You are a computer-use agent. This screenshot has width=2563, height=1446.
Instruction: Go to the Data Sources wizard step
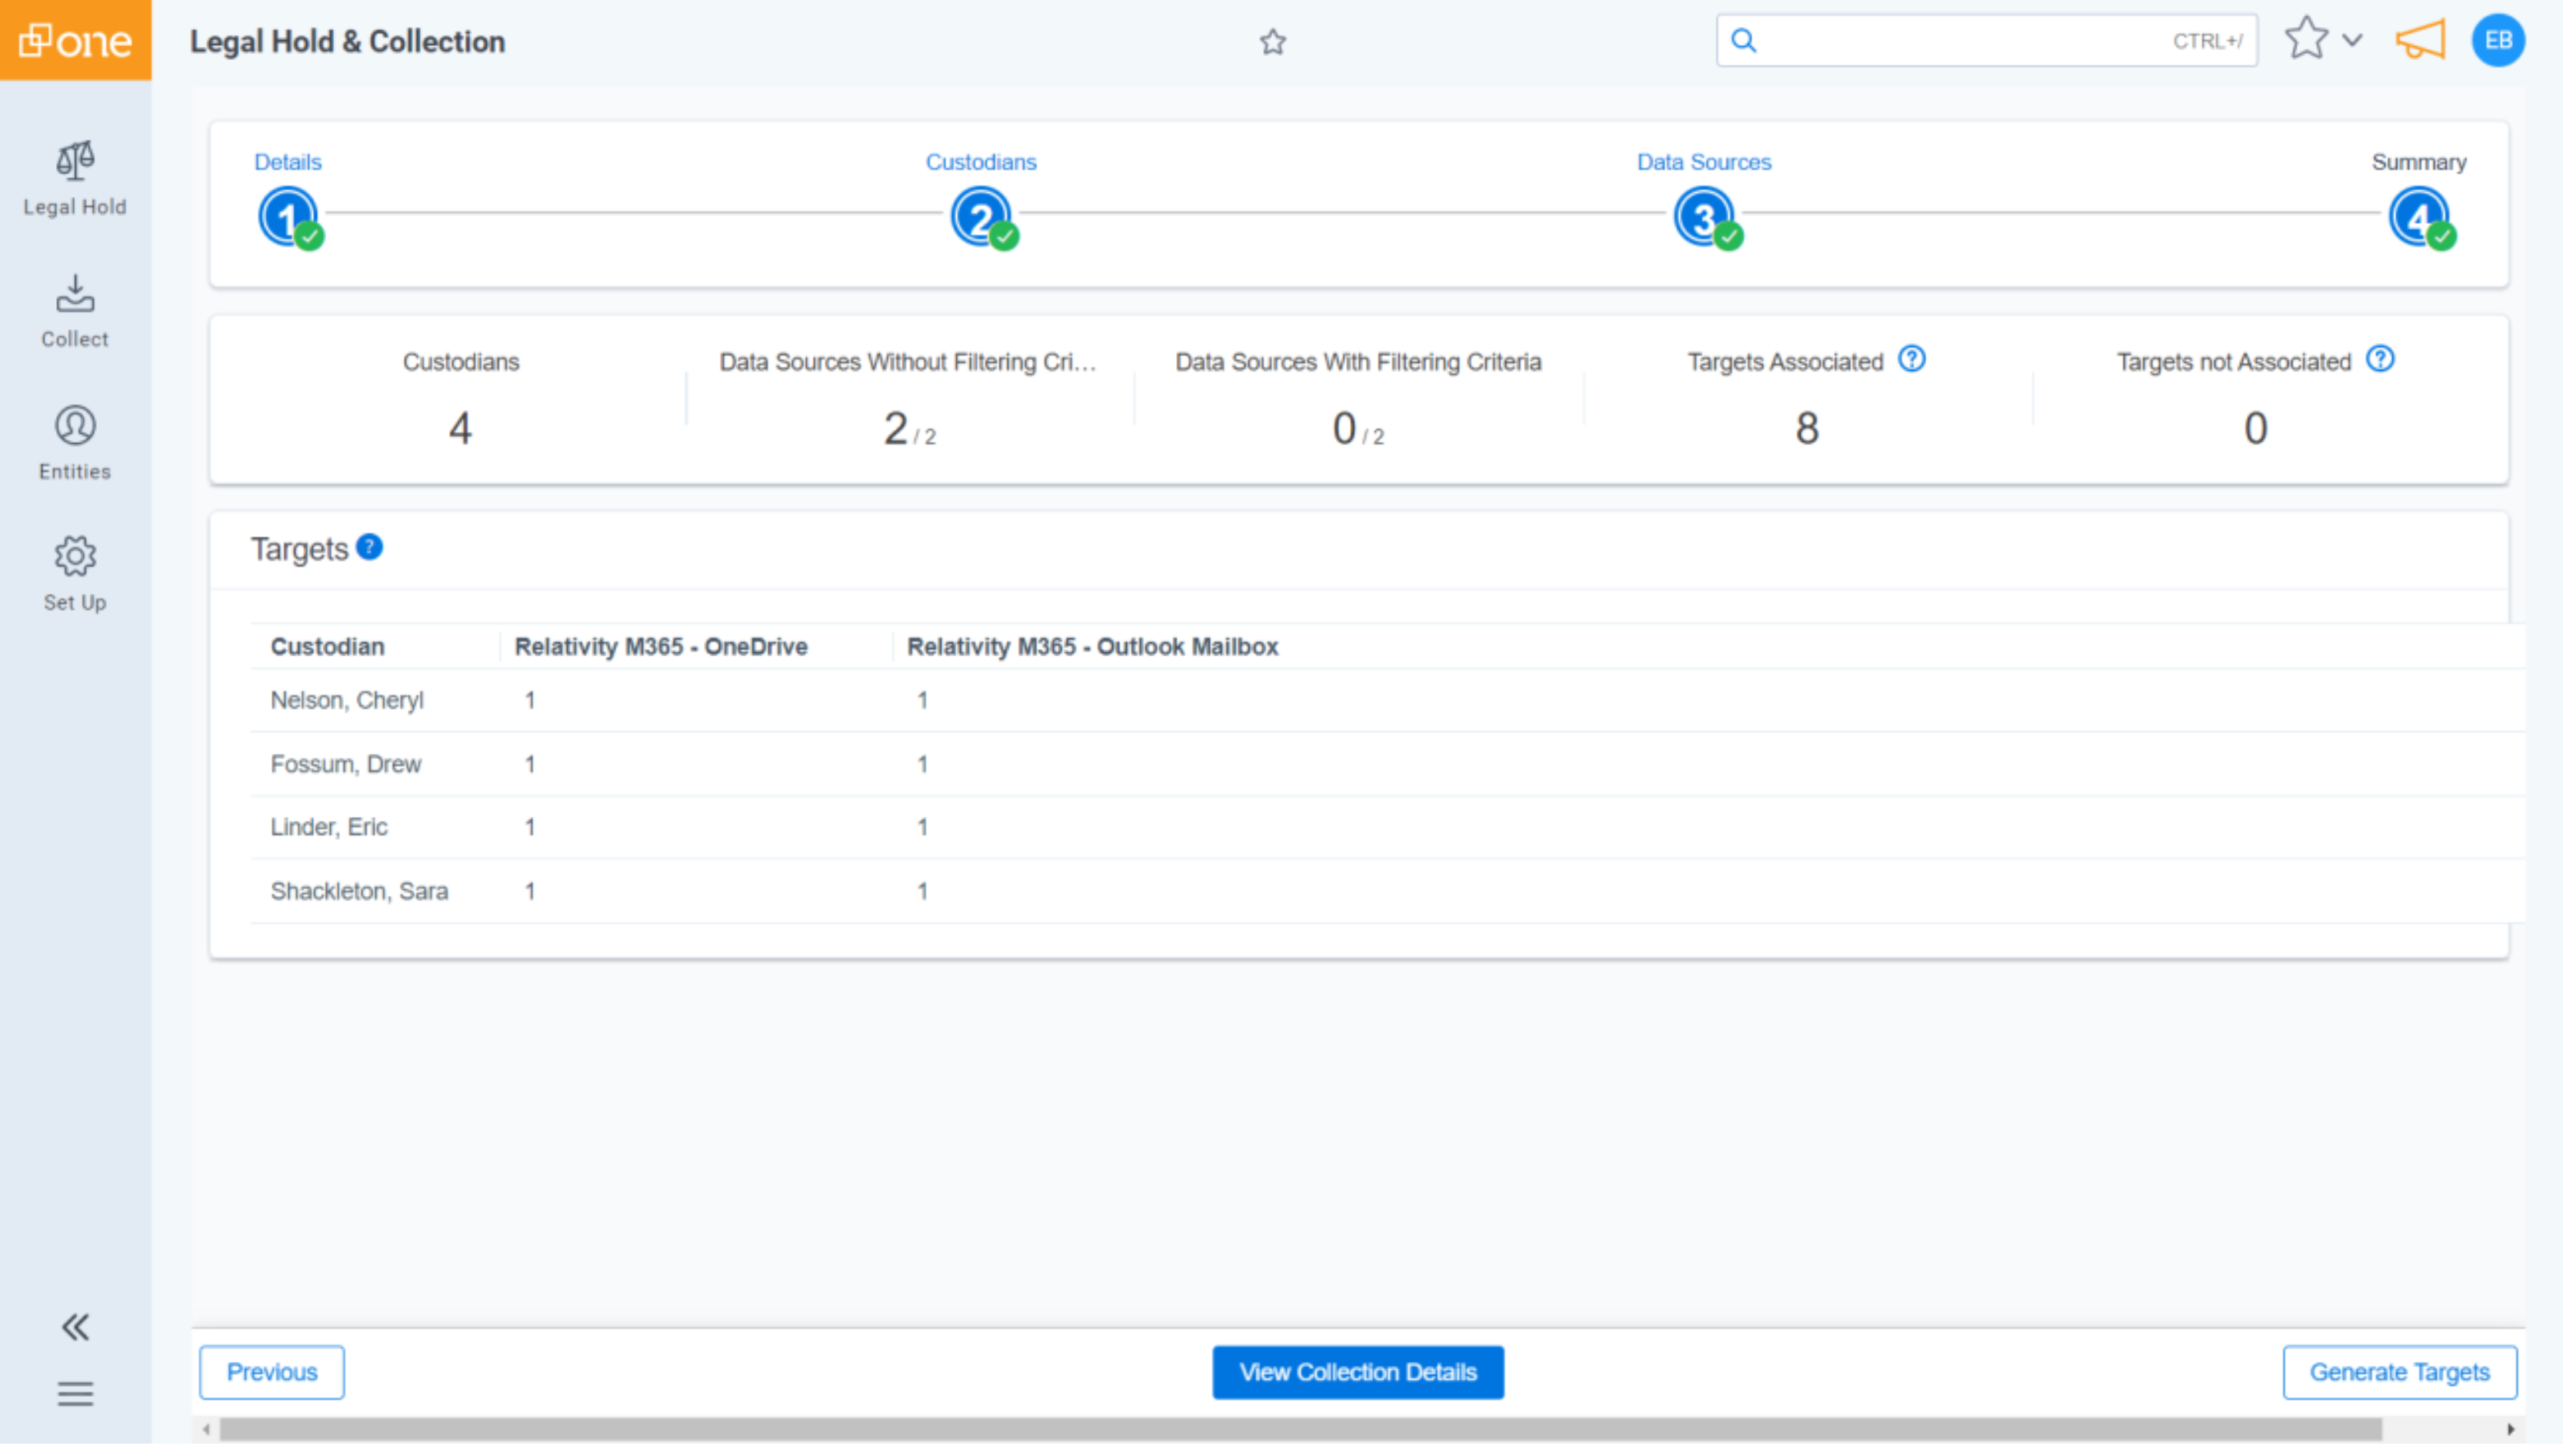pos(1703,215)
